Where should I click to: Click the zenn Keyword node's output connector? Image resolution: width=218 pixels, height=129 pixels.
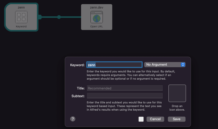coord(40,17)
